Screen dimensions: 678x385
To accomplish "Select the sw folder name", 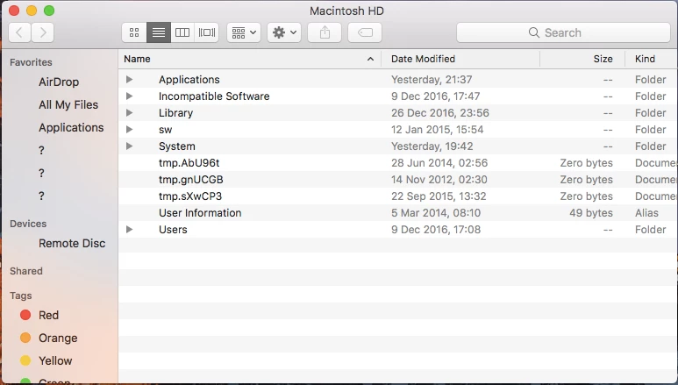I will click(x=165, y=130).
